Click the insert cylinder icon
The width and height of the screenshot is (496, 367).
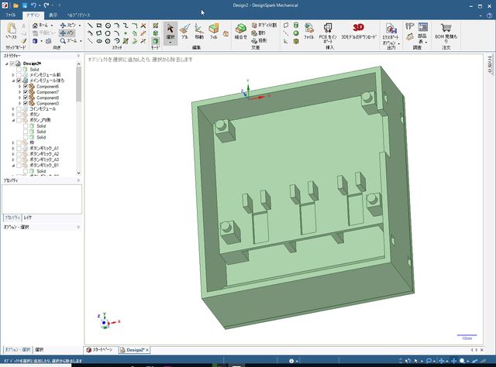[x=296, y=25]
